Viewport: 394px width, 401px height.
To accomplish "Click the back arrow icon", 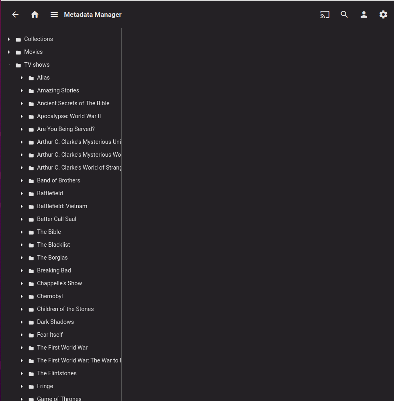I will 15,14.
